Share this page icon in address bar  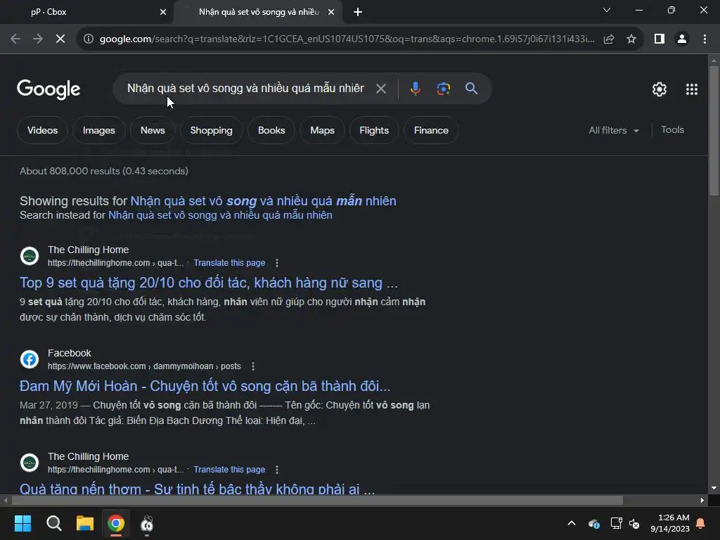pos(609,39)
